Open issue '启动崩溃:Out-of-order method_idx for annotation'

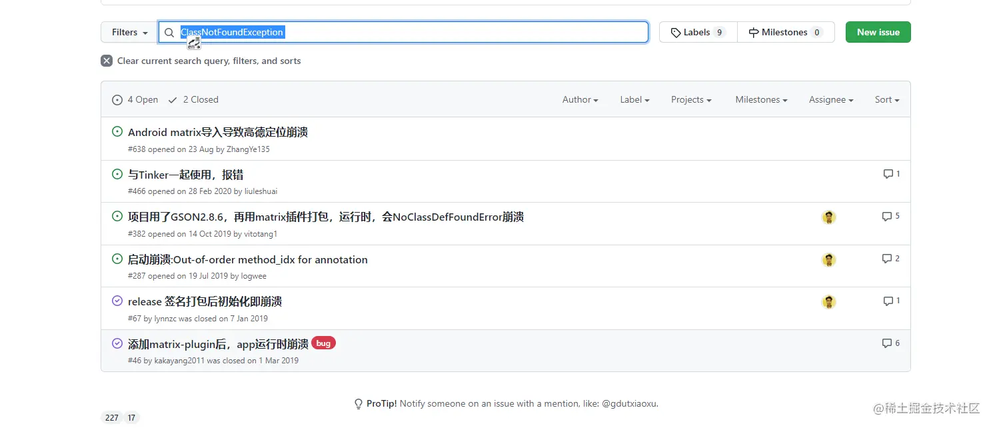(248, 259)
